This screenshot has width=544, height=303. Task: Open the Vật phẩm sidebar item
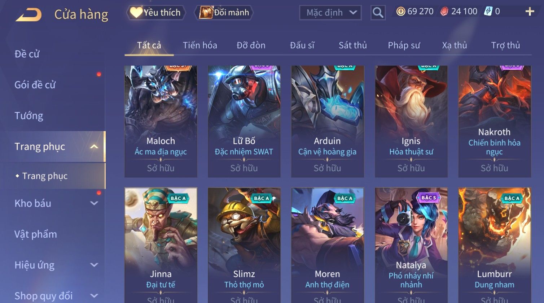pyautogui.click(x=36, y=234)
